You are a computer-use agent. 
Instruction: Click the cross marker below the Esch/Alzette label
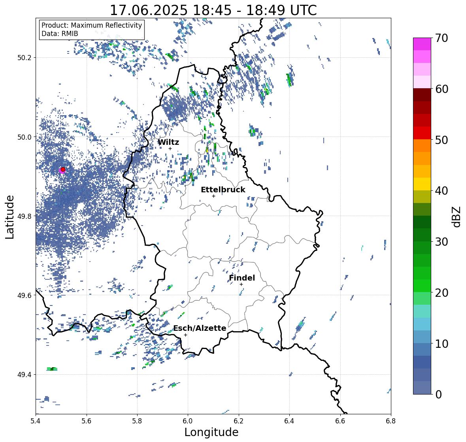[x=185, y=335]
